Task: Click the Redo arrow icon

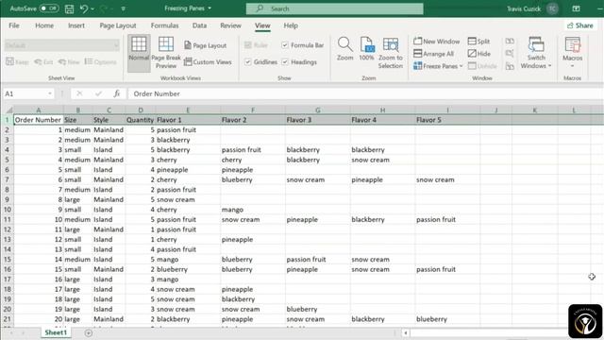Action: [x=104, y=8]
